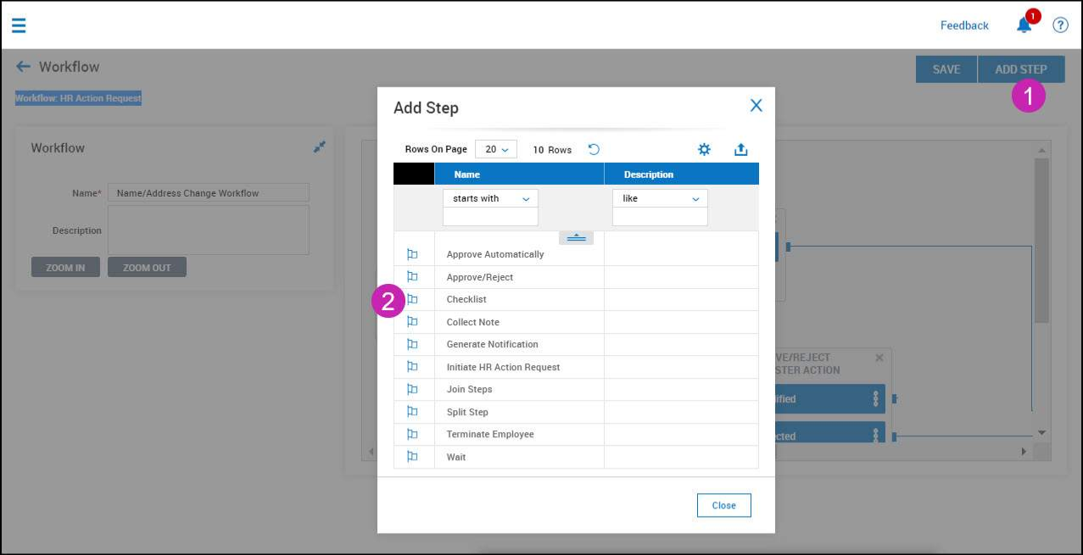This screenshot has width=1083, height=555.
Task: Select the 'Split Step' row text
Action: pyautogui.click(x=468, y=412)
